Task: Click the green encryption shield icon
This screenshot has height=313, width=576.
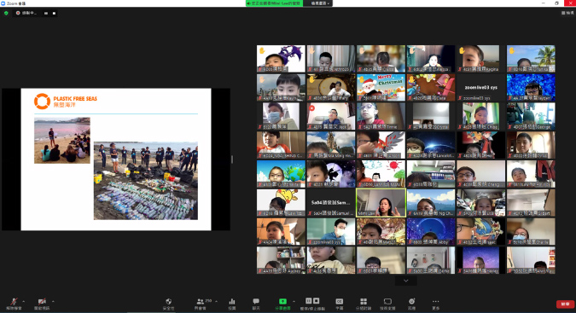Action: (6, 13)
